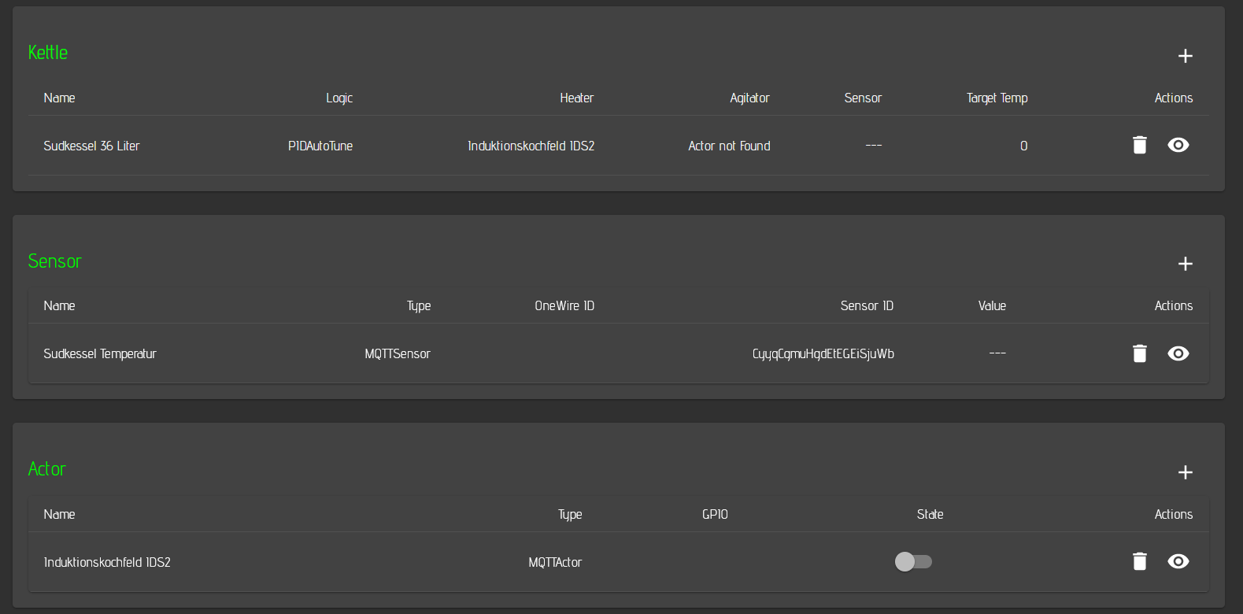
Task: Click the MQTTActor type cell
Action: [x=554, y=562]
